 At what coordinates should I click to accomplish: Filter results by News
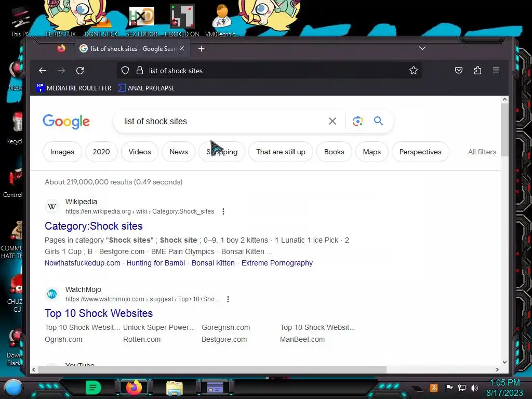coord(179,152)
